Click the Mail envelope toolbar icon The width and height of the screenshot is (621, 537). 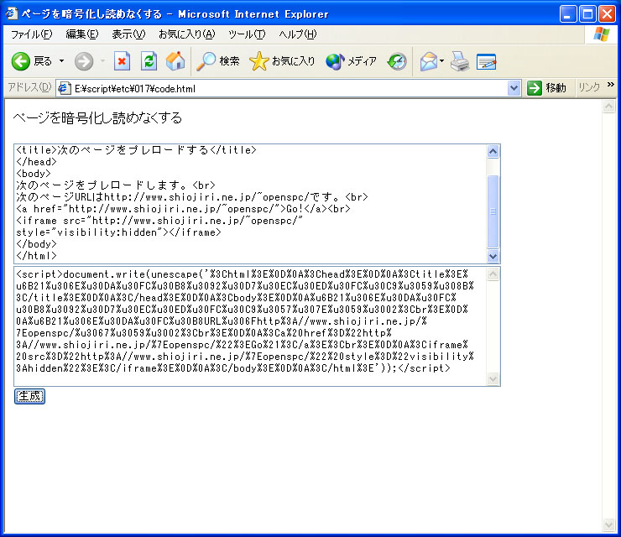coord(429,61)
